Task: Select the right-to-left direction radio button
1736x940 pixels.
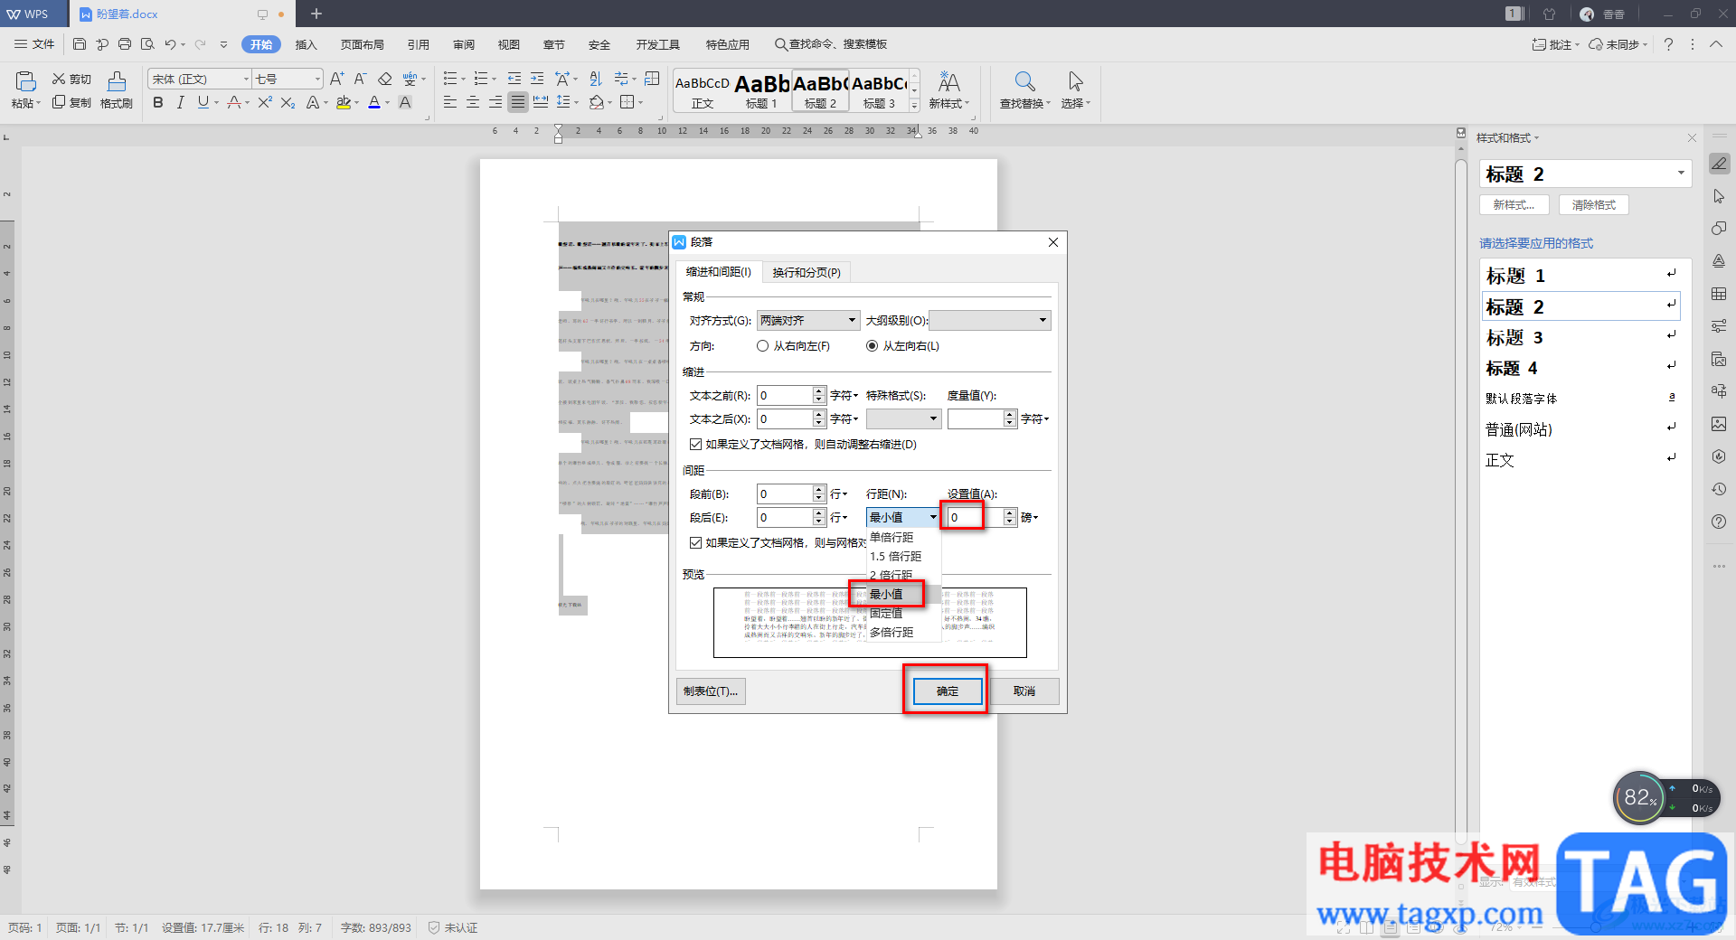Action: coord(763,346)
